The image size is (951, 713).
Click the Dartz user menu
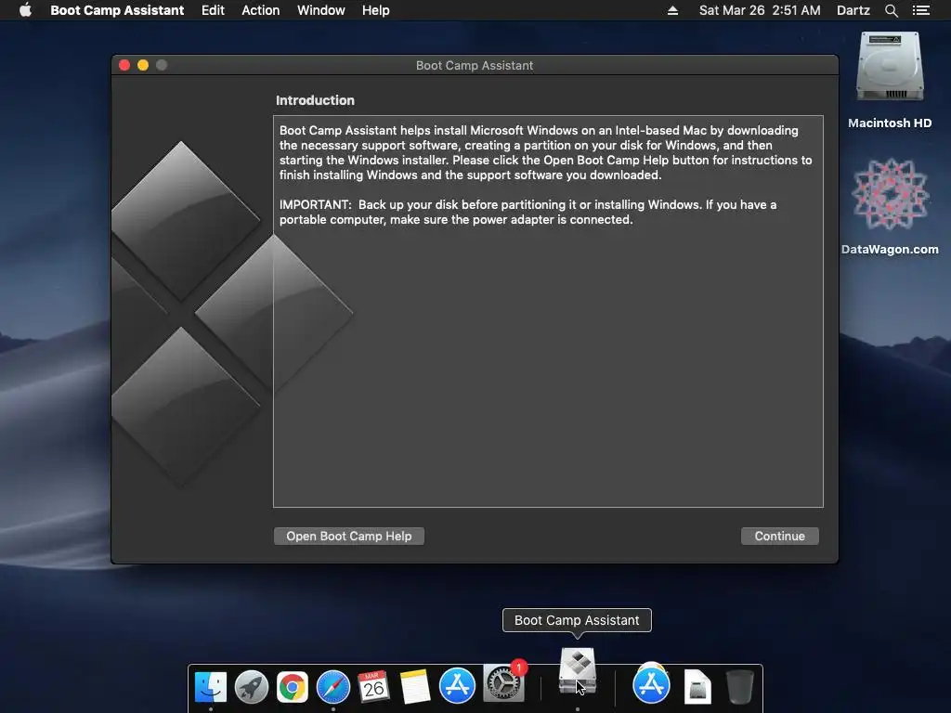[853, 10]
